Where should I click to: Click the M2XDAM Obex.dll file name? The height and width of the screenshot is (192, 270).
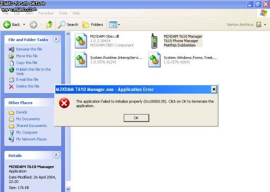point(104,37)
